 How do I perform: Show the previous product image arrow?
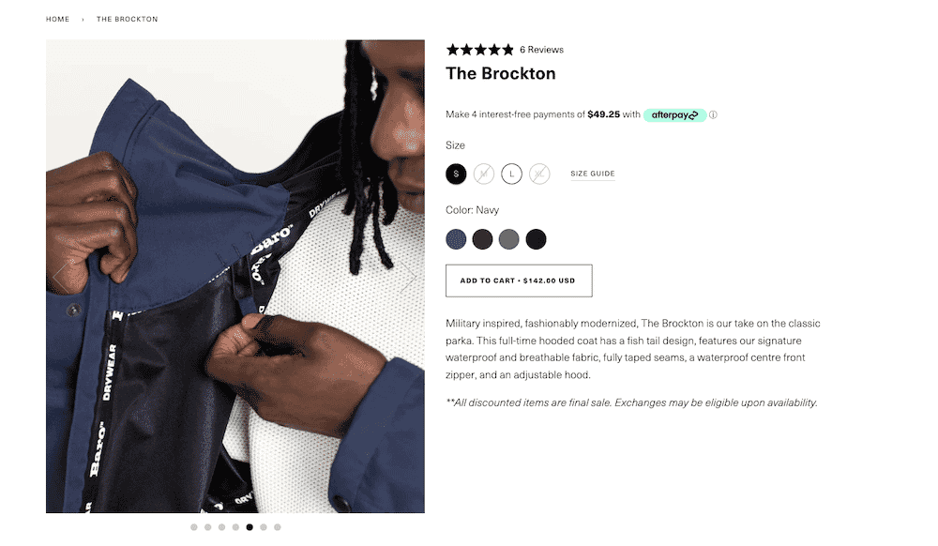point(59,277)
